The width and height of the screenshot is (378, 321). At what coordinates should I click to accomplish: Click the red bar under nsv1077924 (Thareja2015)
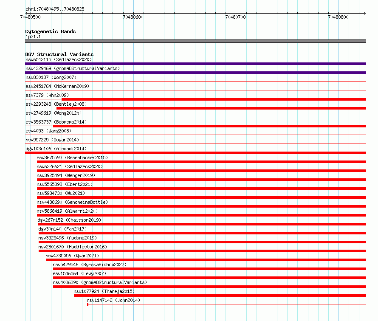click(220, 296)
